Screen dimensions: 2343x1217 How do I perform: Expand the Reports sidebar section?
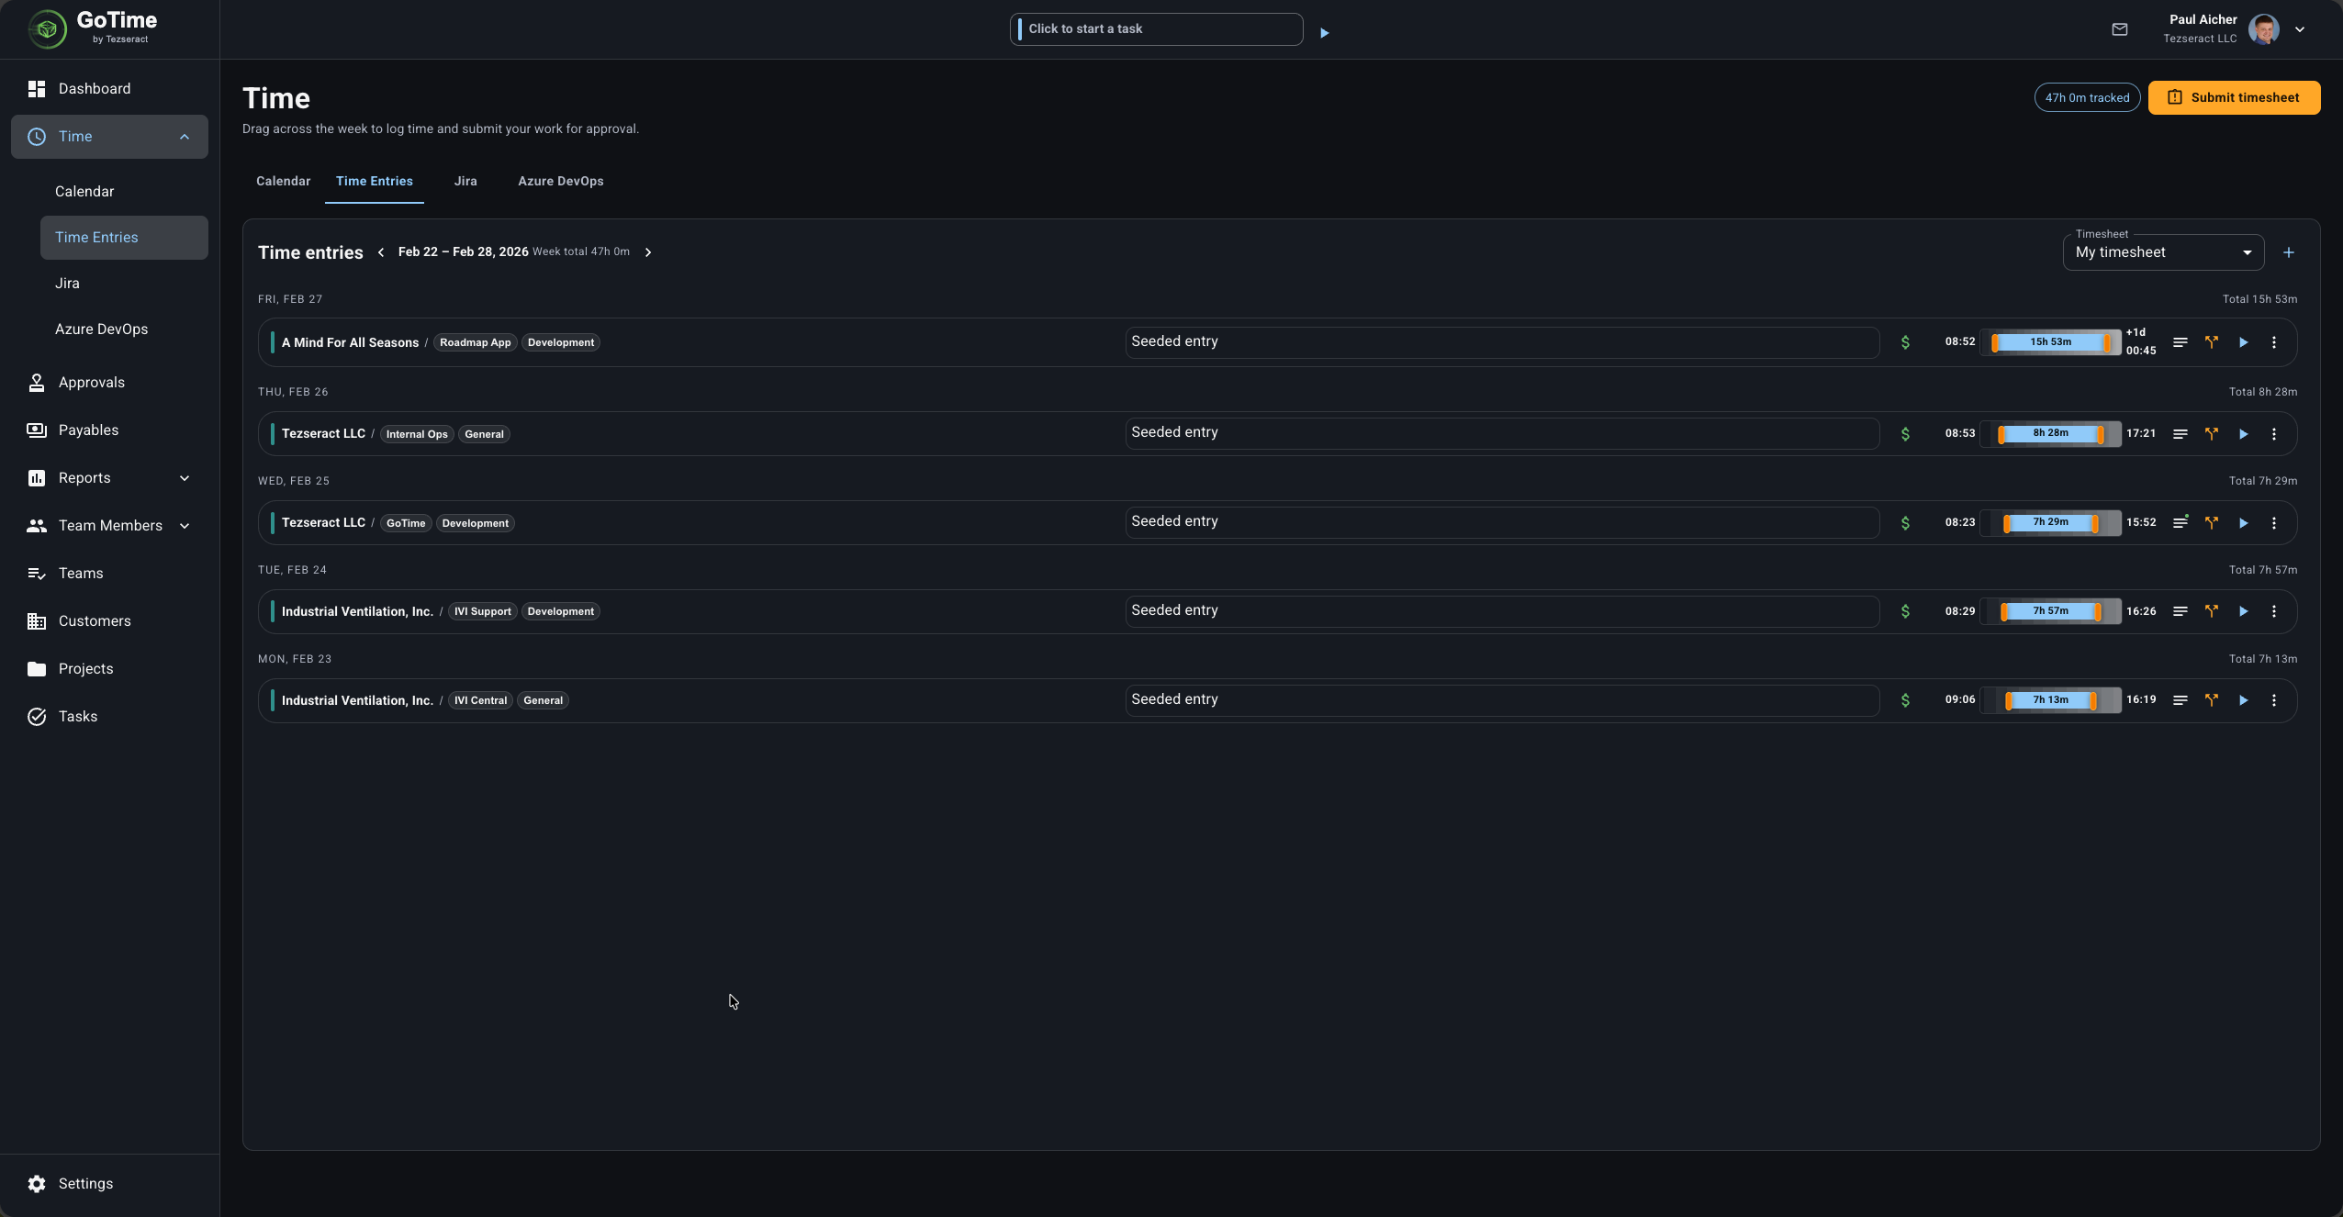coord(185,478)
